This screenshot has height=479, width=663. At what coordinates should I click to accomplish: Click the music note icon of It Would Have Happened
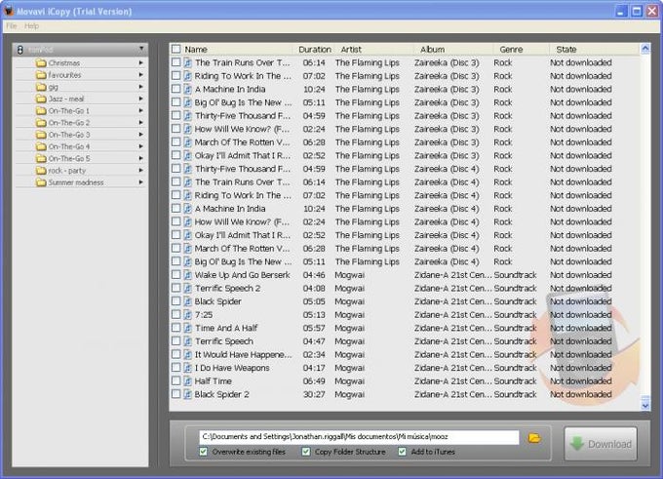[x=187, y=354]
